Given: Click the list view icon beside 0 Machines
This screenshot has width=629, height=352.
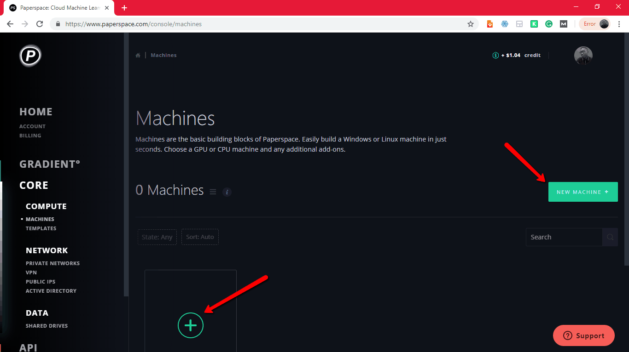Looking at the screenshot, I should pyautogui.click(x=213, y=192).
